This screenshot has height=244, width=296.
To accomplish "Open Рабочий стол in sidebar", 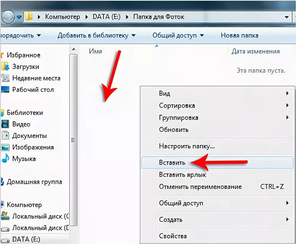I will (x=33, y=90).
